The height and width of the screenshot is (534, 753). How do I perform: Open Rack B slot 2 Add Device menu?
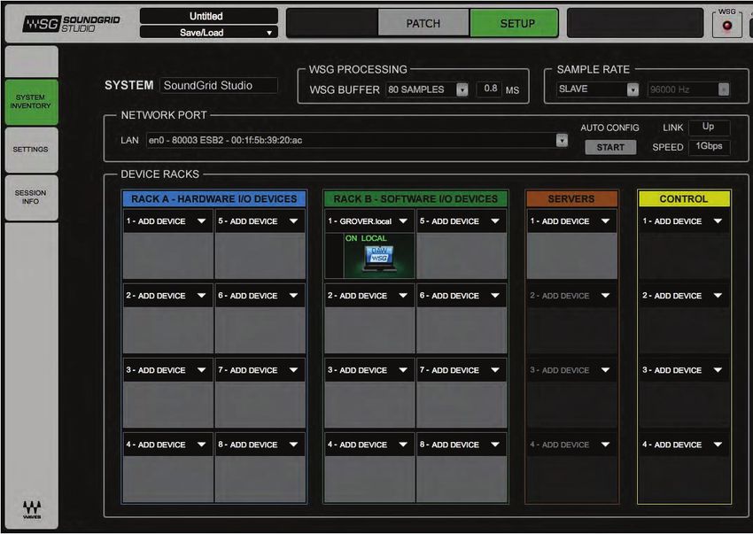click(369, 295)
